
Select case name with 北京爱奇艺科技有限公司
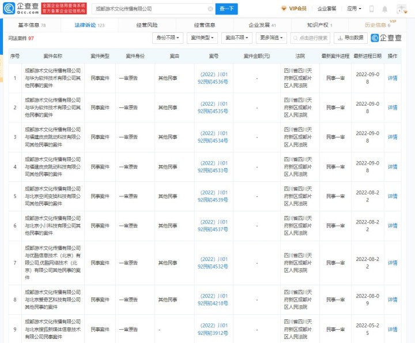click(52, 300)
